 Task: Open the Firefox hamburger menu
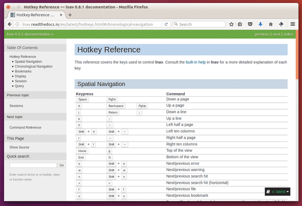pos(292,24)
